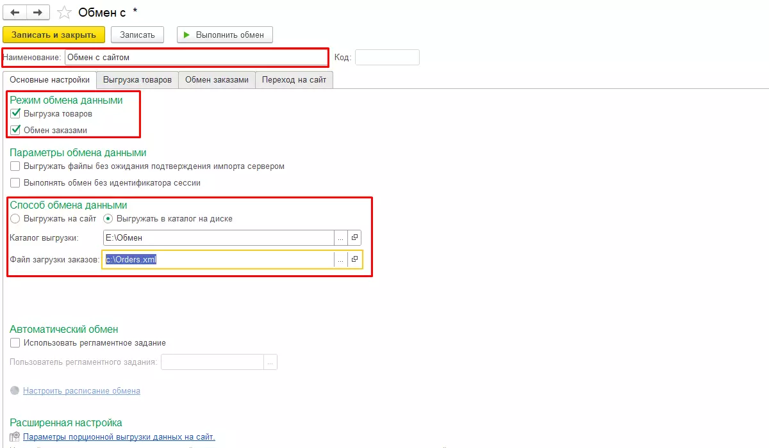This screenshot has height=448, width=769.
Task: Open Параметры порционной выгрузки данных на сайт link
Action: click(x=119, y=437)
